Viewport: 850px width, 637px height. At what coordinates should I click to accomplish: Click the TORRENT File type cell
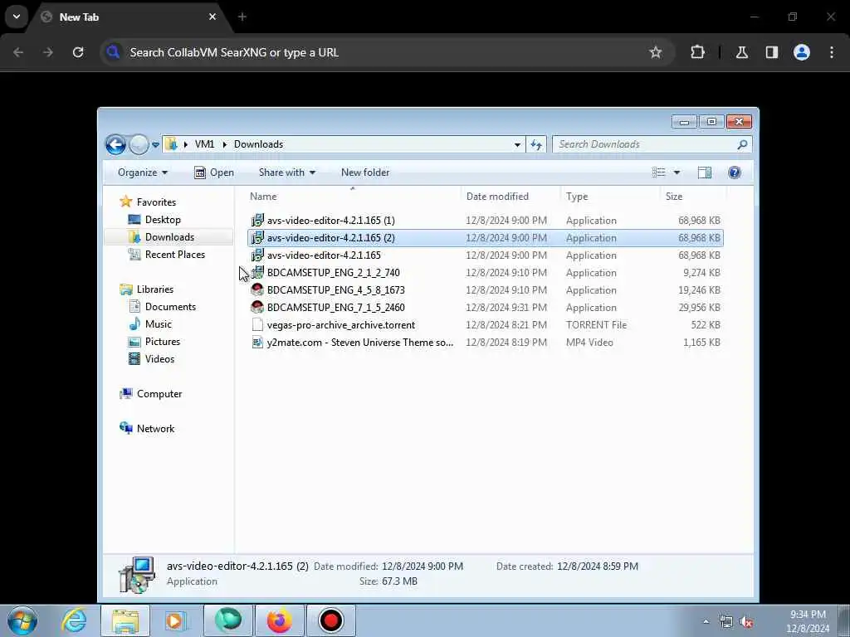(x=596, y=325)
